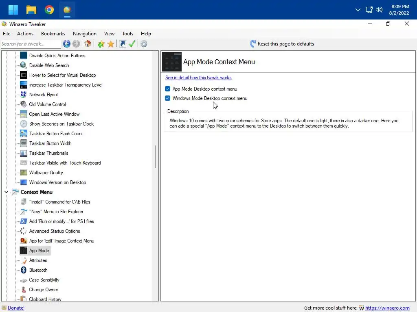Image resolution: width=417 pixels, height=312 pixels.
Task: Click the Case Sensitivity icon
Action: click(x=23, y=280)
